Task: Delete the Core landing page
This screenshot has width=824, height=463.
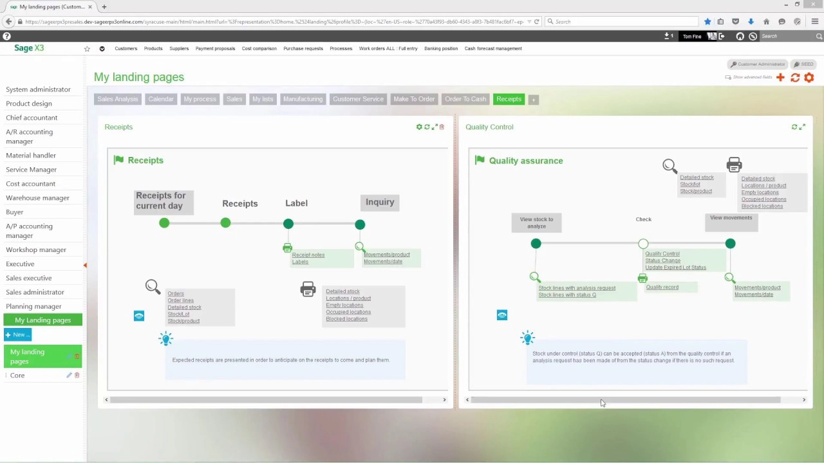Action: tap(77, 376)
